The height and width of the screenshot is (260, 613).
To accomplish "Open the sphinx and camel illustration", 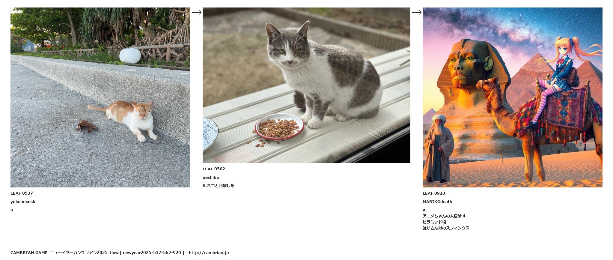I will [513, 97].
